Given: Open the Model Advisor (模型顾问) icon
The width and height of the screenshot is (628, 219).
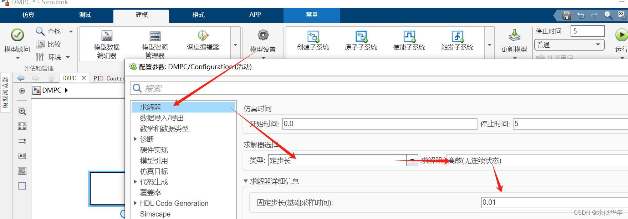Looking at the screenshot, I should [x=17, y=35].
